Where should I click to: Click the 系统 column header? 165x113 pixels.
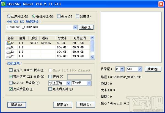[x=34, y=38]
